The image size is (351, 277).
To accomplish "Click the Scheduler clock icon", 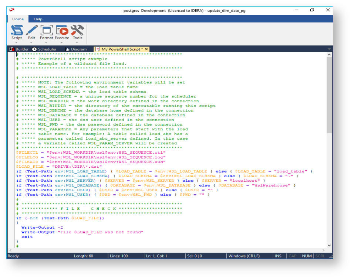I will [x=34, y=49].
